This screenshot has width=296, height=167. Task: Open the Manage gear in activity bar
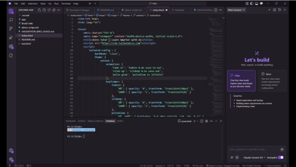coord(11,159)
